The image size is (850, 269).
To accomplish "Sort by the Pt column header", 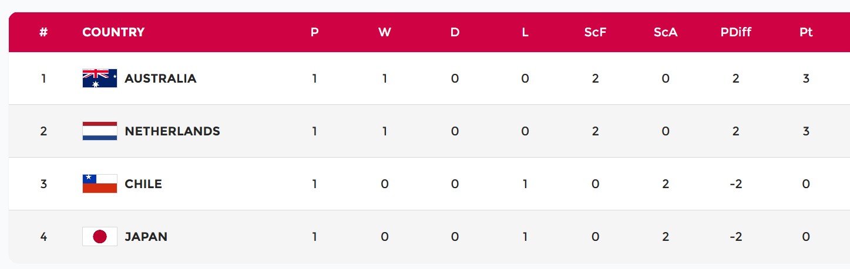I will tap(806, 32).
